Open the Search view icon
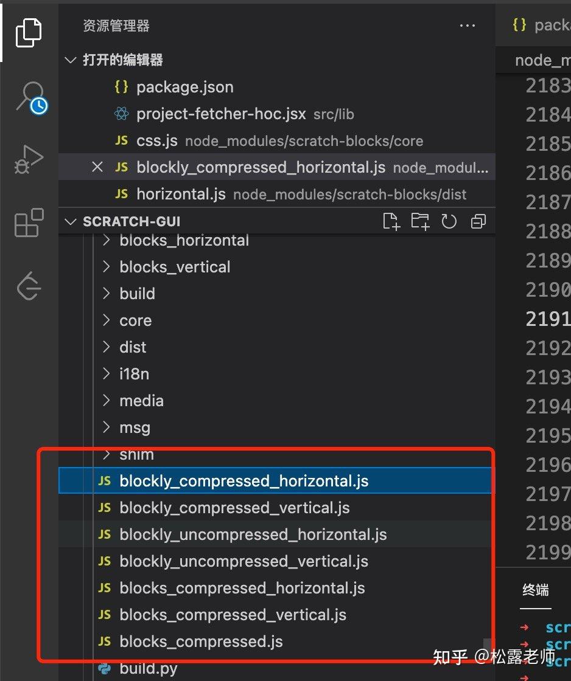Image resolution: width=571 pixels, height=681 pixels. [x=29, y=97]
